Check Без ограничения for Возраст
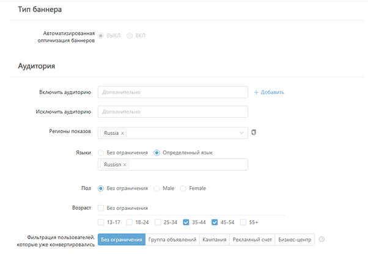Image resolution: width=368 pixels, height=255 pixels. click(101, 208)
